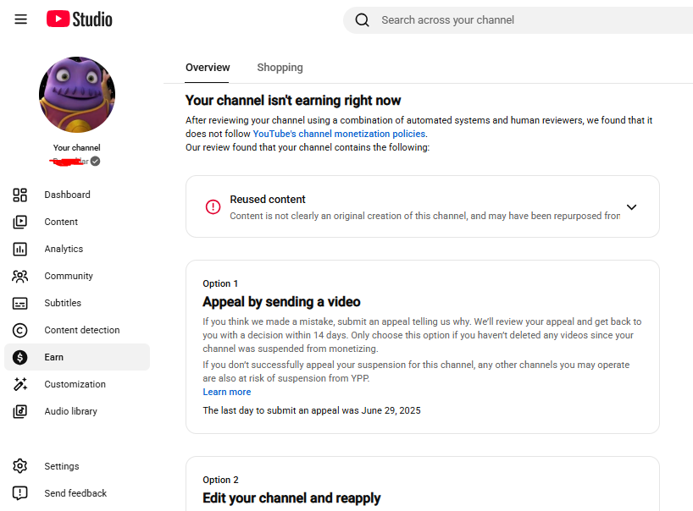Click the appeal deadline June 29, 2025 text
693x511 pixels.
coord(312,410)
